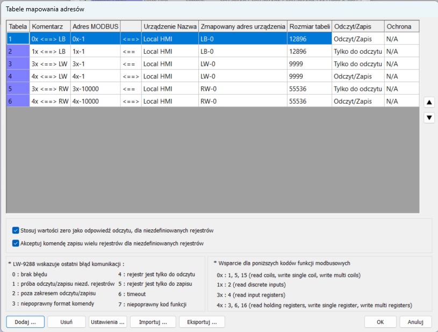
Task: Click the Usuń button
Action: 67,322
